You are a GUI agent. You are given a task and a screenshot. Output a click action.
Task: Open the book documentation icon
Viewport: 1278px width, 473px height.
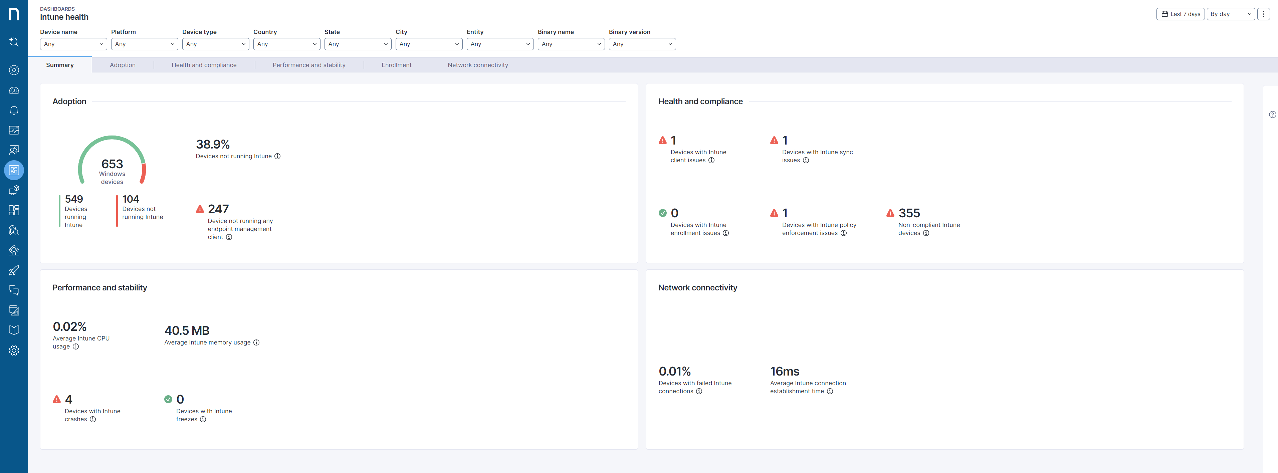(x=14, y=330)
